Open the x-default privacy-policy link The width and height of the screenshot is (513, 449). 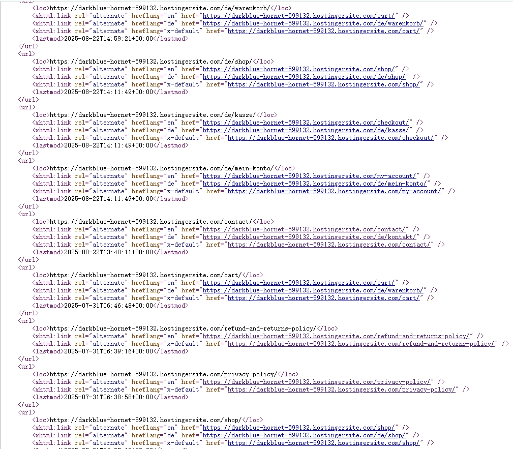point(341,390)
